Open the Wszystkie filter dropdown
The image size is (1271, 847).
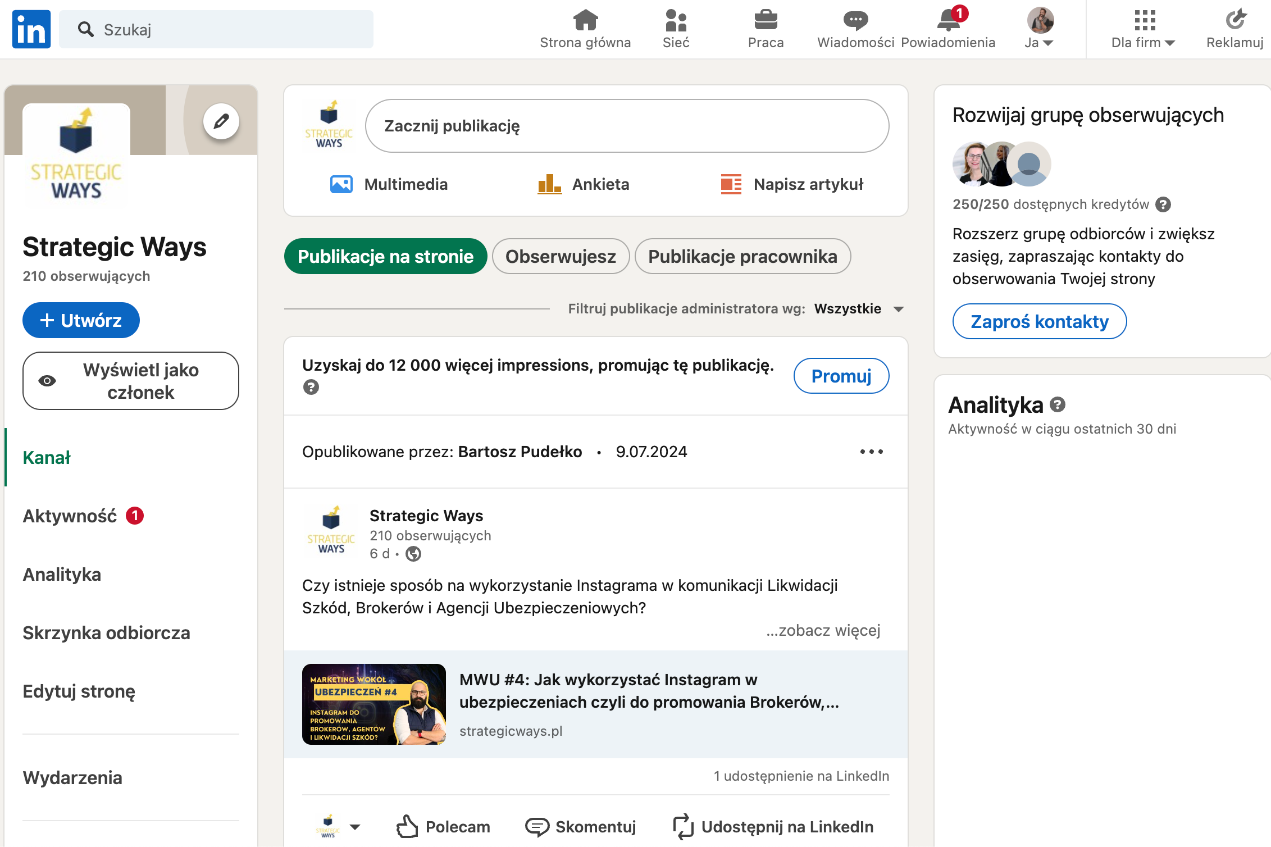pos(859,309)
